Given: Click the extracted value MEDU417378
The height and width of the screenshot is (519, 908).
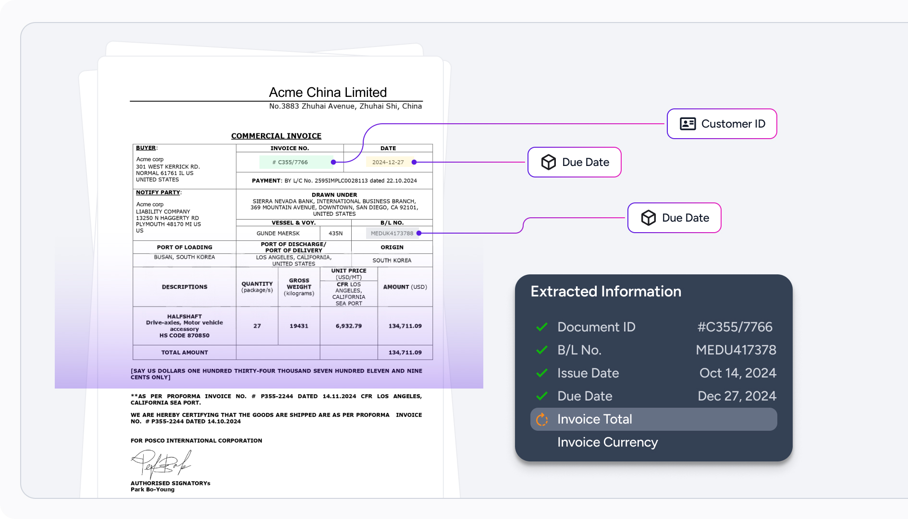Looking at the screenshot, I should (x=736, y=350).
